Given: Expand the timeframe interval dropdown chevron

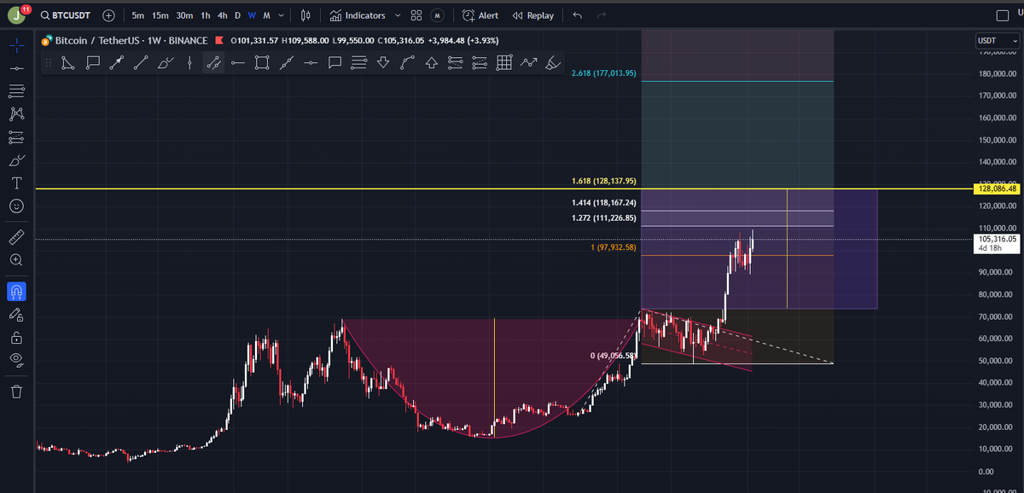Looking at the screenshot, I should point(282,15).
